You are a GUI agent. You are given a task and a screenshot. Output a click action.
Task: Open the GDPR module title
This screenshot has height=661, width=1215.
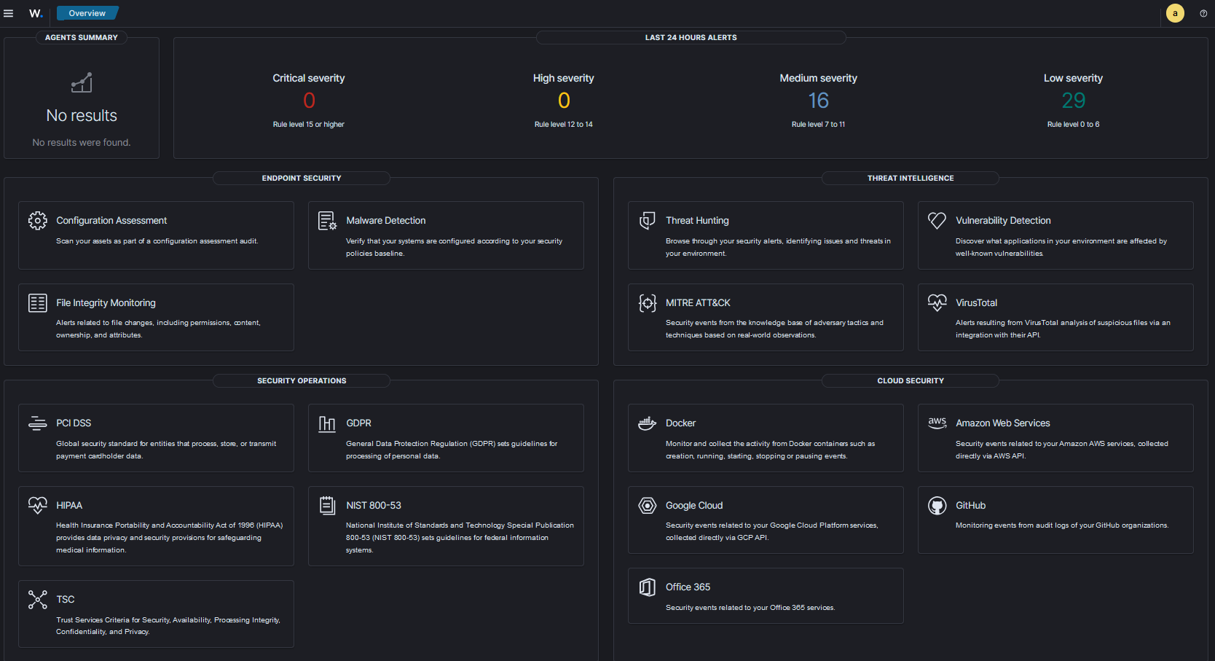click(x=358, y=423)
